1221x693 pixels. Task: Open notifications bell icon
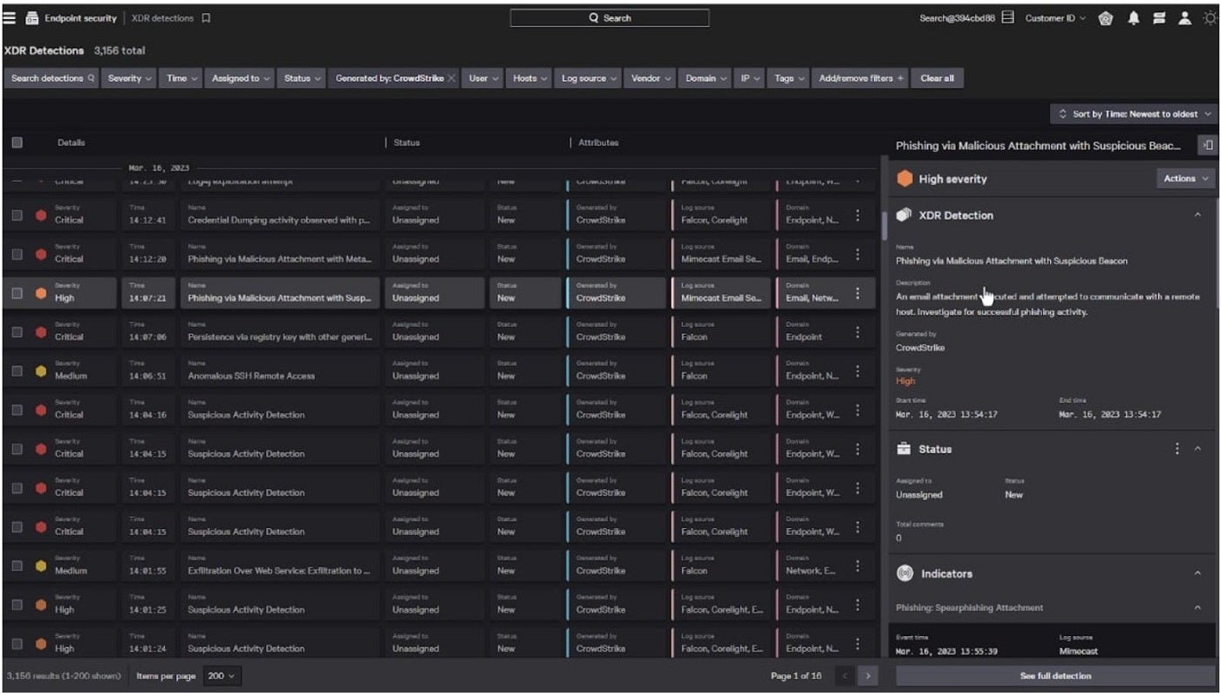coord(1134,18)
